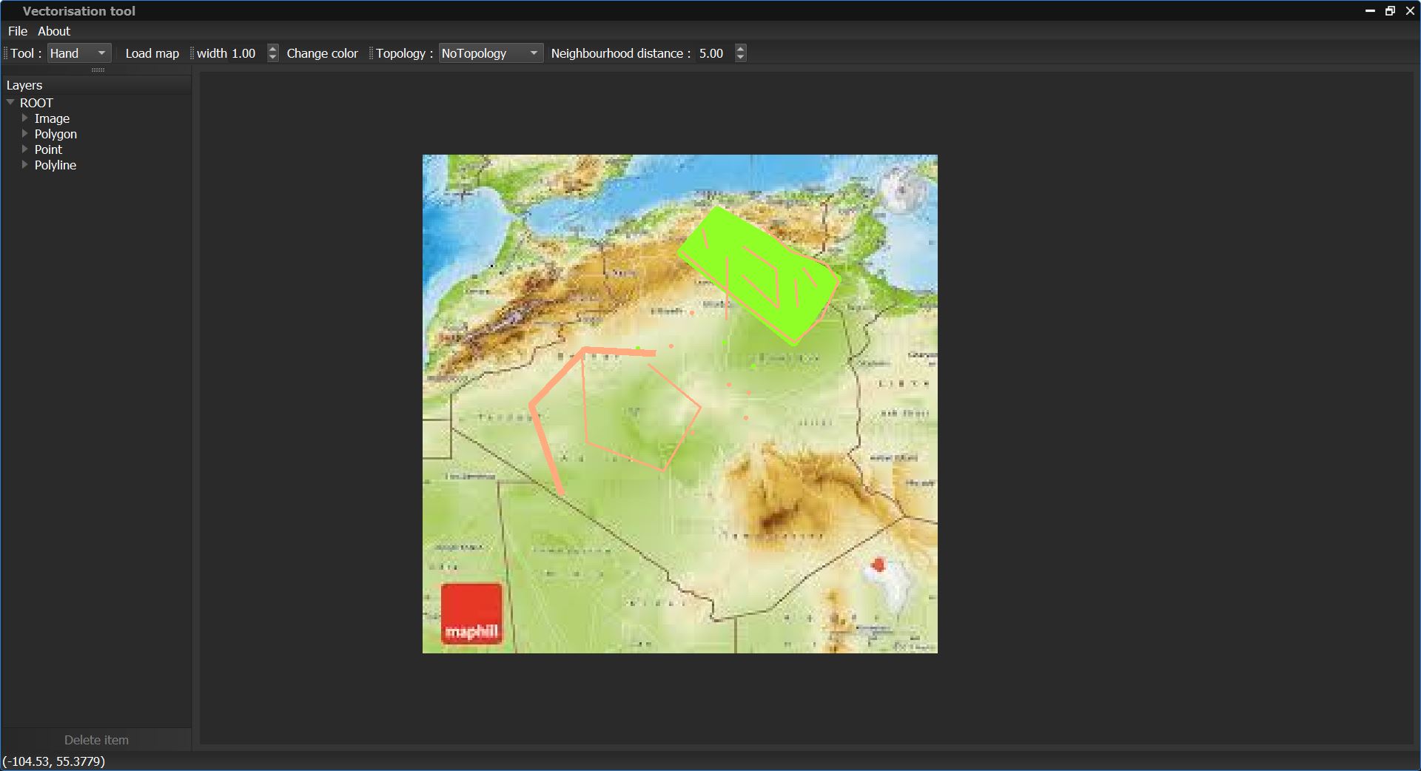The image size is (1421, 771).
Task: Click the Neighbourhood distance value field
Action: [x=715, y=53]
